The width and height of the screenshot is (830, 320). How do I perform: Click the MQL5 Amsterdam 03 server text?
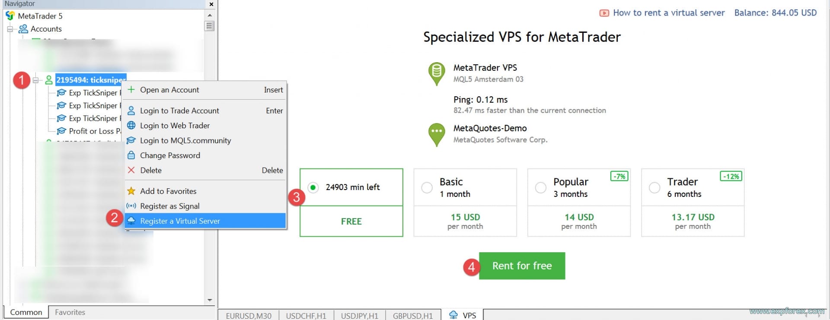488,79
